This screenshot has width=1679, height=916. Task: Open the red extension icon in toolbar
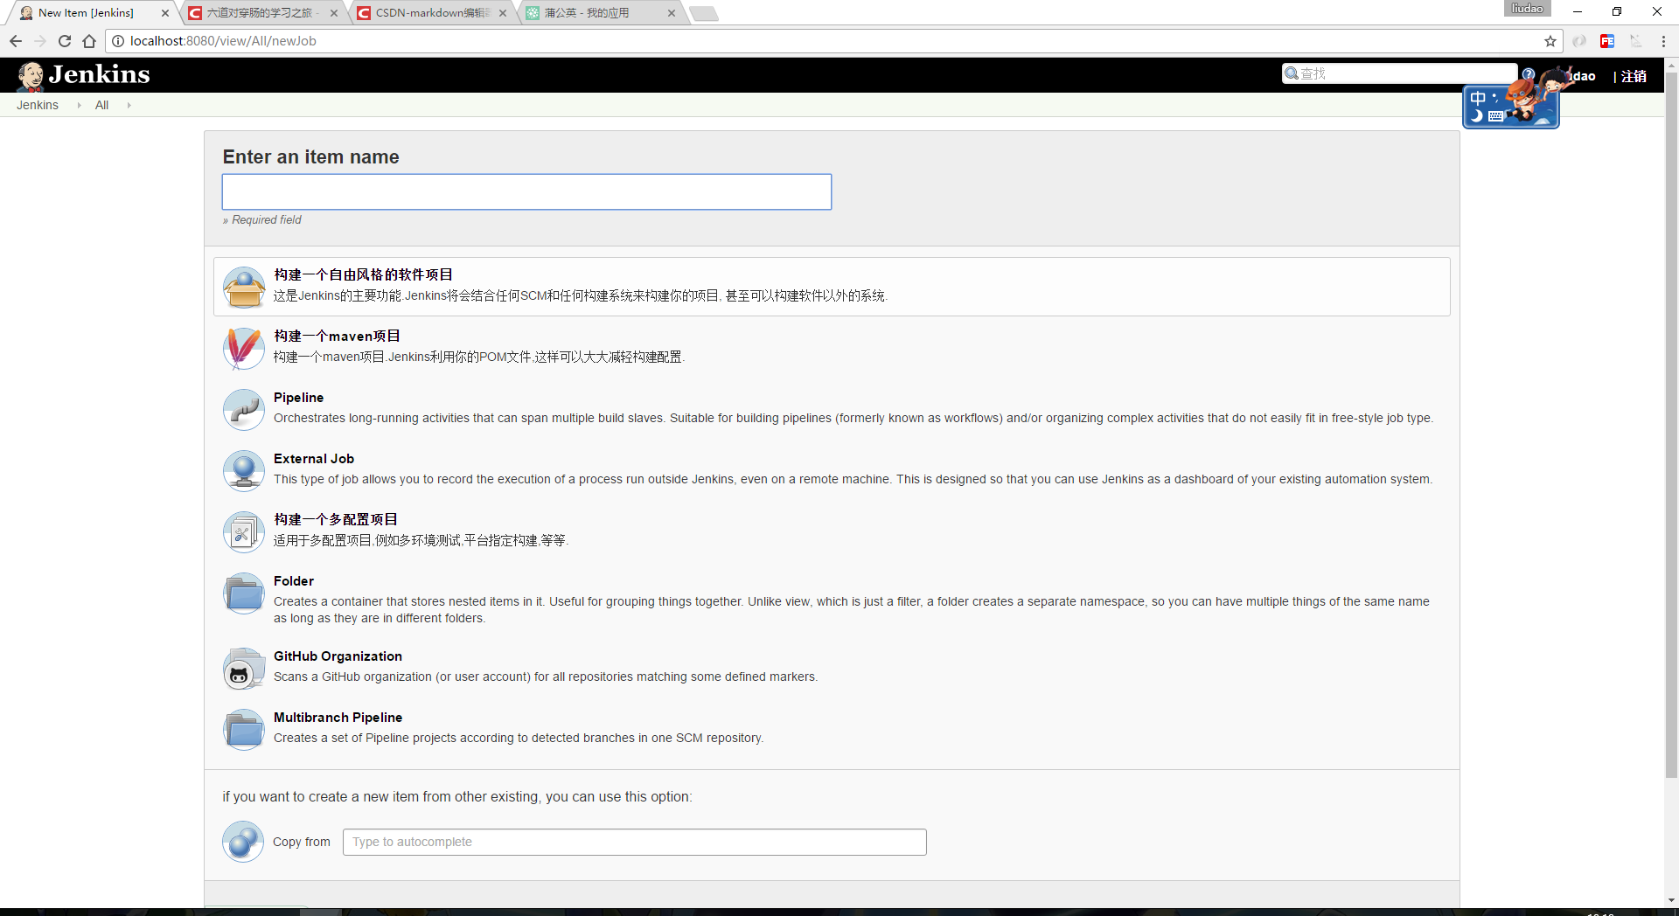(x=1607, y=41)
